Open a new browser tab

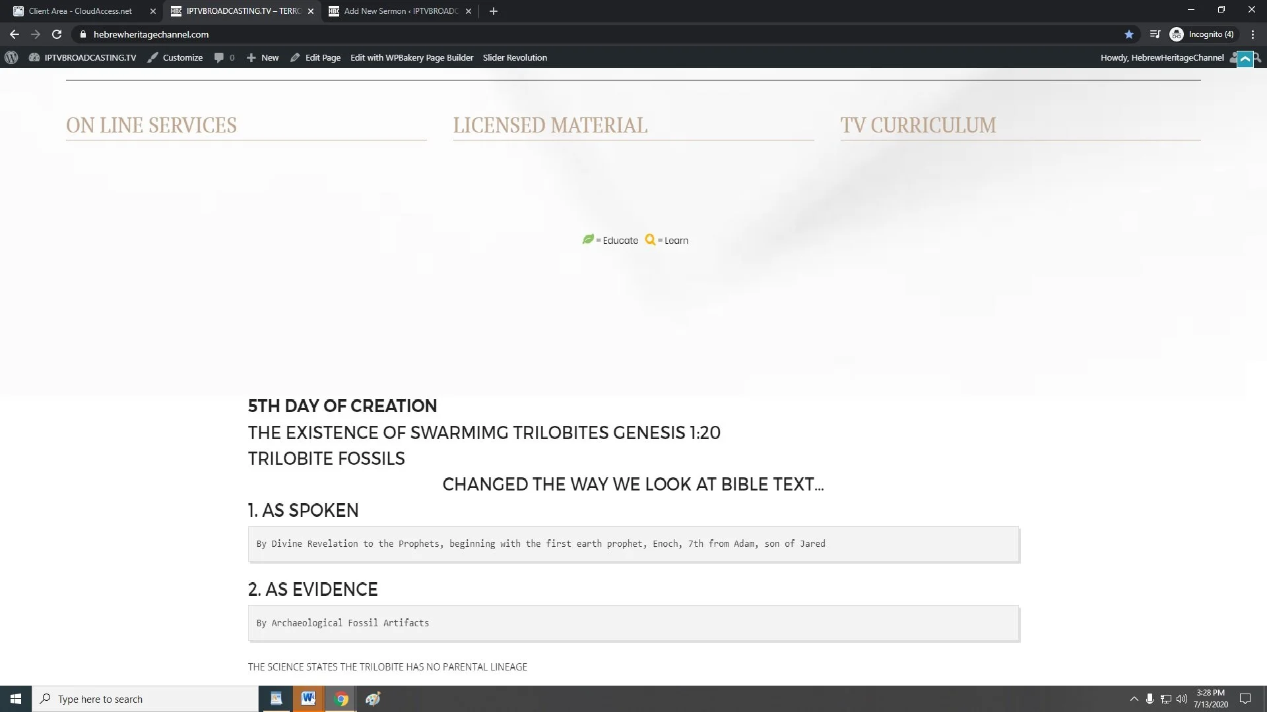click(494, 11)
